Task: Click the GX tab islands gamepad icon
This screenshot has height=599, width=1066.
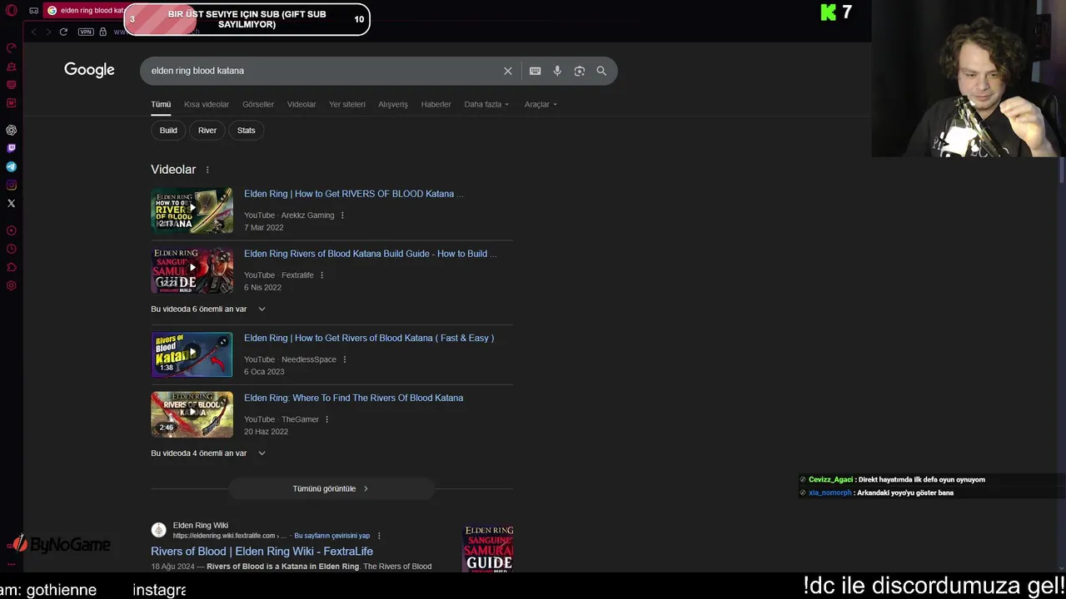Action: tap(33, 11)
